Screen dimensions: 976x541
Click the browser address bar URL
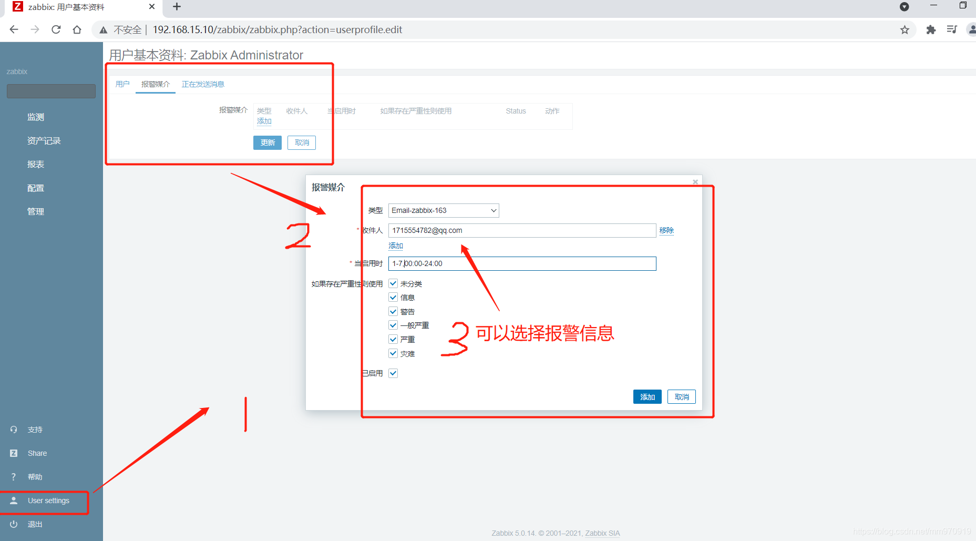tap(278, 30)
